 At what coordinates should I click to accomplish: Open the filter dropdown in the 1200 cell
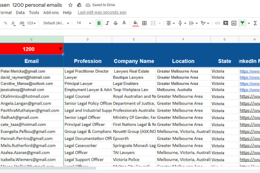(x=60, y=49)
